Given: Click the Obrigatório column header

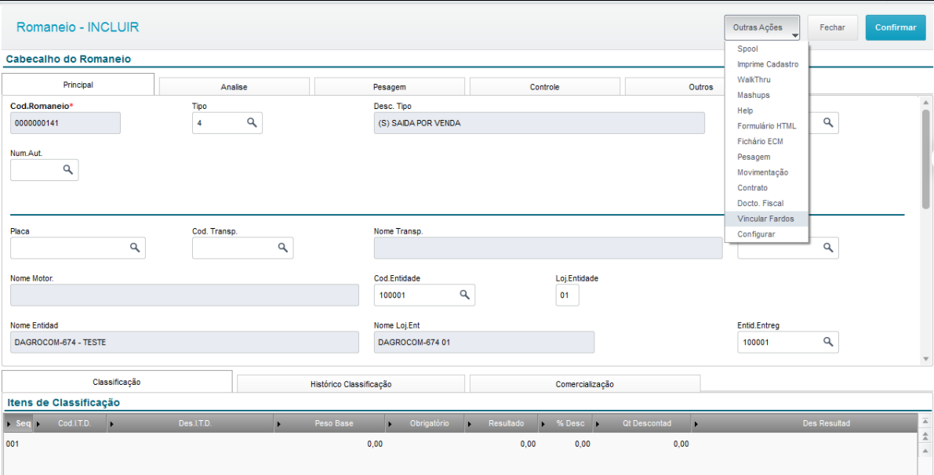Looking at the screenshot, I should point(425,423).
